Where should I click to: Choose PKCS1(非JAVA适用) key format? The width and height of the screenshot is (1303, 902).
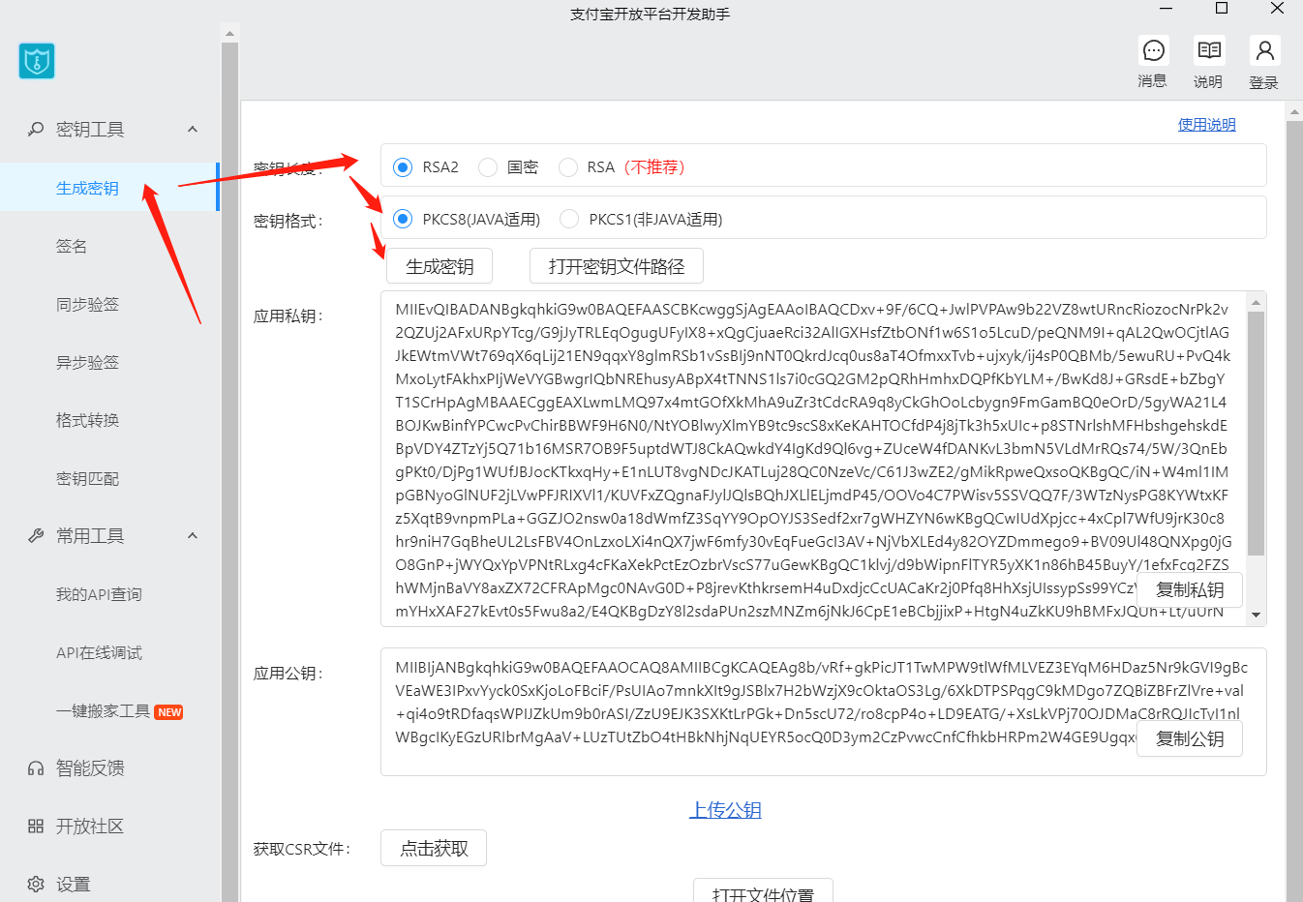click(569, 220)
